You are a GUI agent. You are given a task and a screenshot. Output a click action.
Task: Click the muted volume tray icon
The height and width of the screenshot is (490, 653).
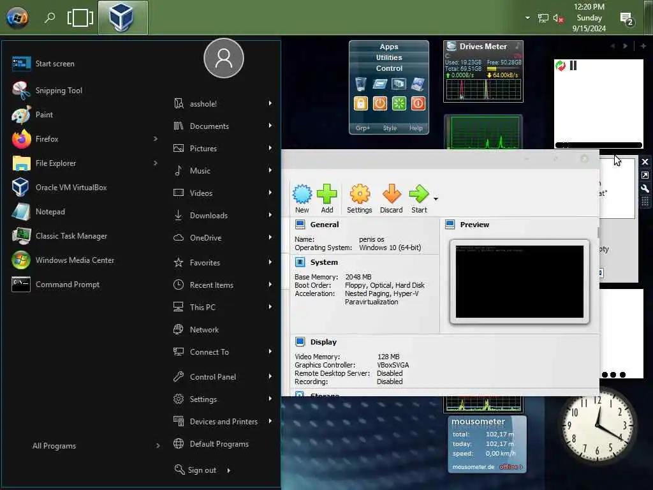tap(558, 19)
